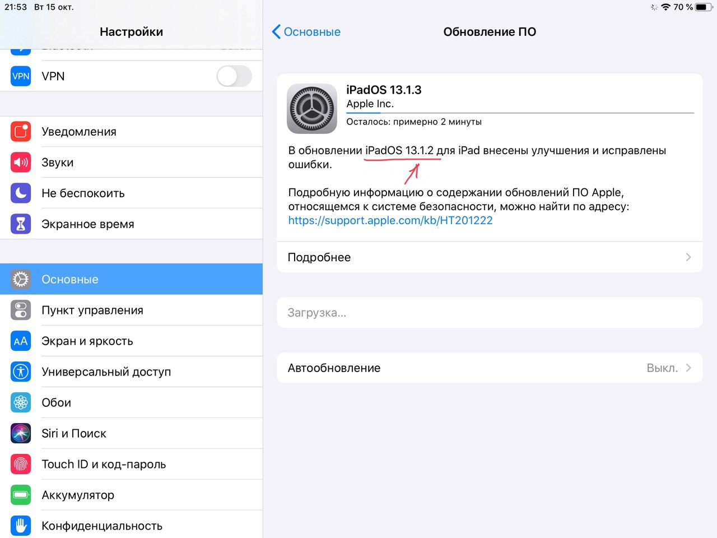Tap the Звуки speaker icon

click(21, 163)
